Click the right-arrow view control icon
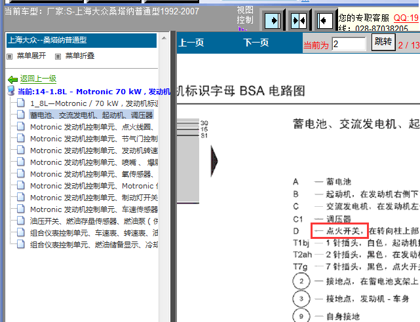The image size is (420, 322). click(273, 20)
